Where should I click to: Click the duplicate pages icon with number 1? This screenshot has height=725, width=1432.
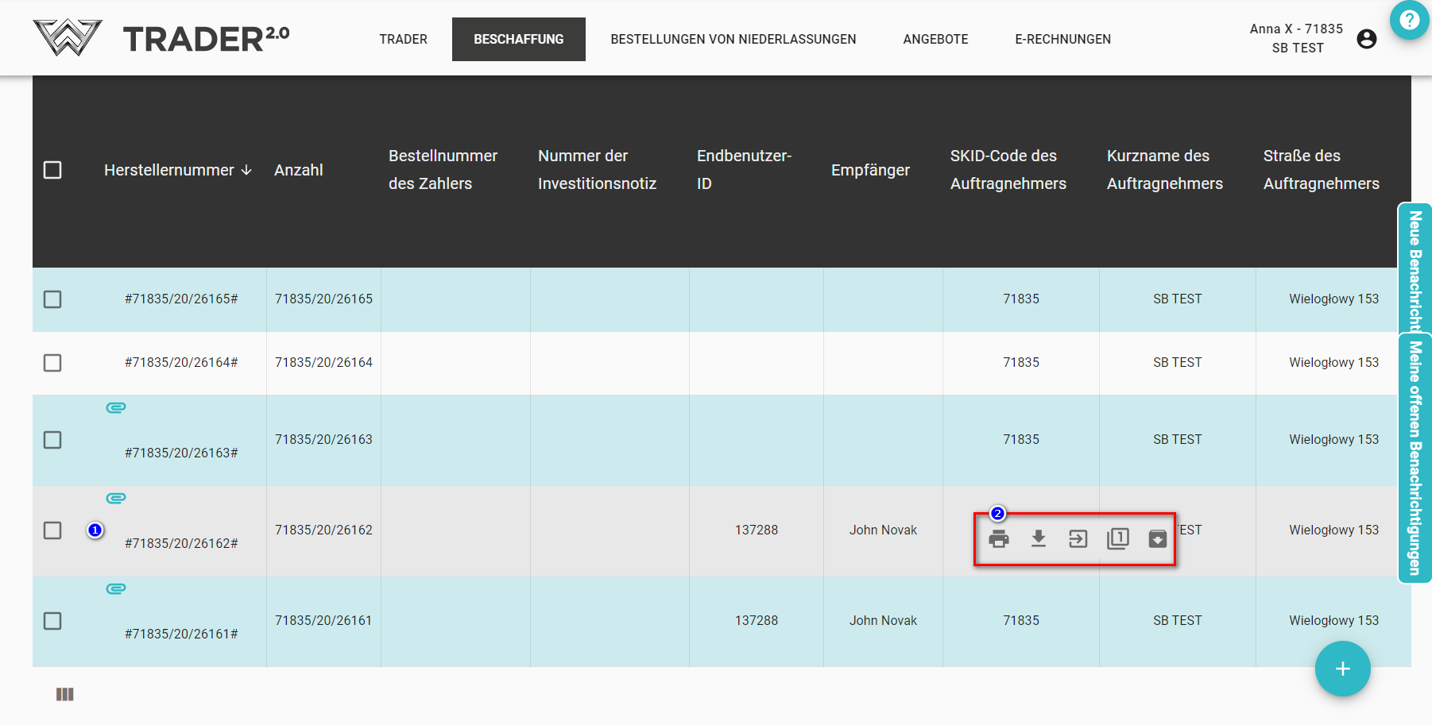tap(1117, 539)
